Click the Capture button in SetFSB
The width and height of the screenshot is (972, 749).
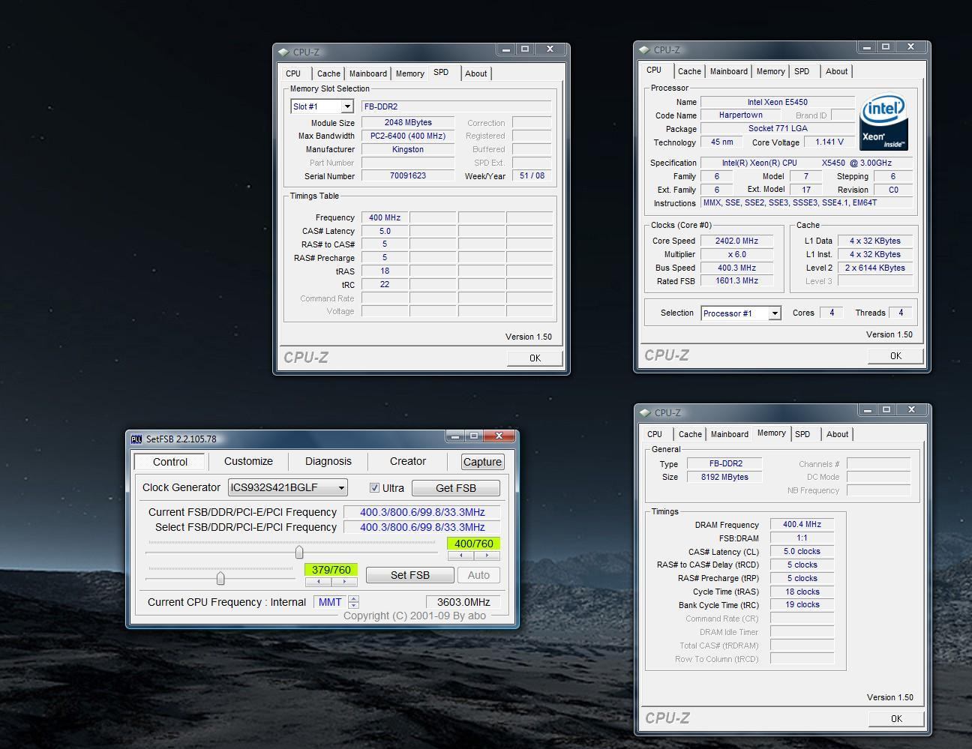tap(483, 462)
